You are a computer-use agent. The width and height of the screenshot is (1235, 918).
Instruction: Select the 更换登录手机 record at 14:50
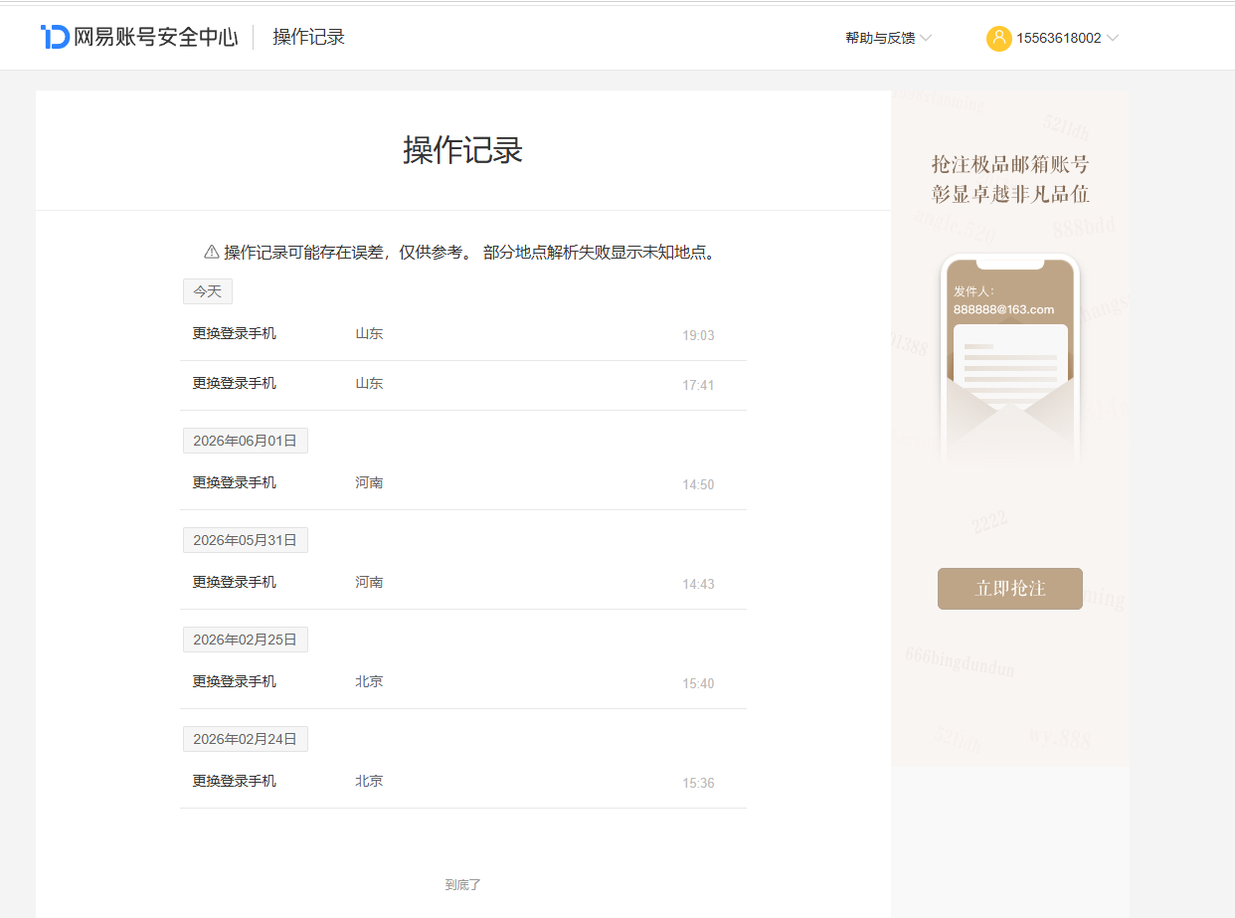point(463,484)
